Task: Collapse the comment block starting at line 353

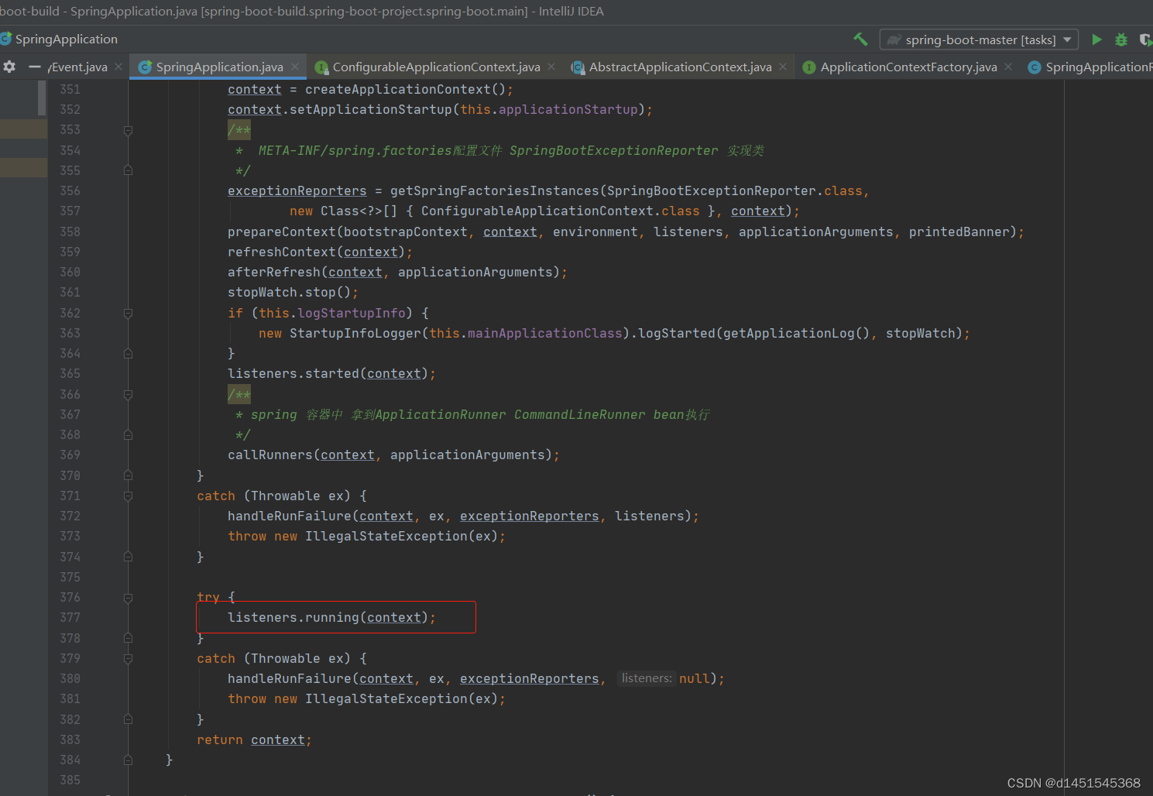Action: pos(129,130)
